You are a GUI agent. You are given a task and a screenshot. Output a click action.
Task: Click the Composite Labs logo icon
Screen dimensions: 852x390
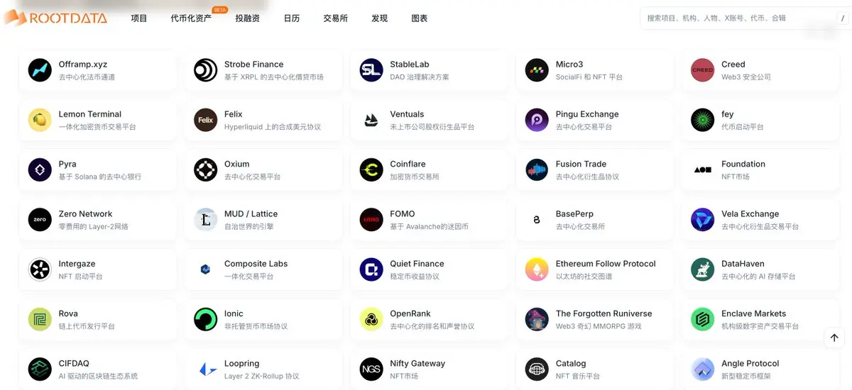coord(206,269)
